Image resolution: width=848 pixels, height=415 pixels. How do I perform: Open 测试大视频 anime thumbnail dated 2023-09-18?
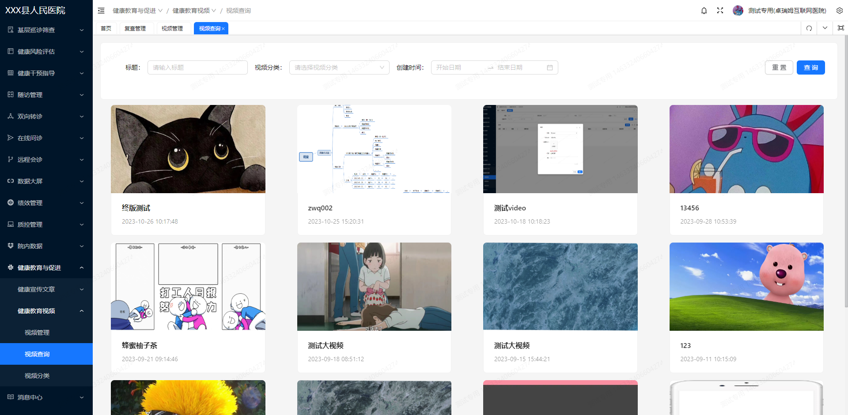[374, 287]
